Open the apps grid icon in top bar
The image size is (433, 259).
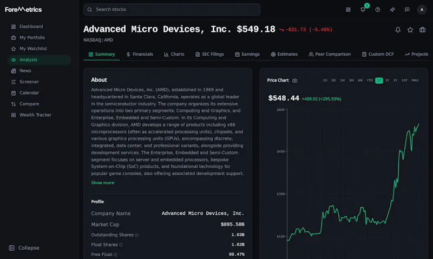[x=348, y=10]
